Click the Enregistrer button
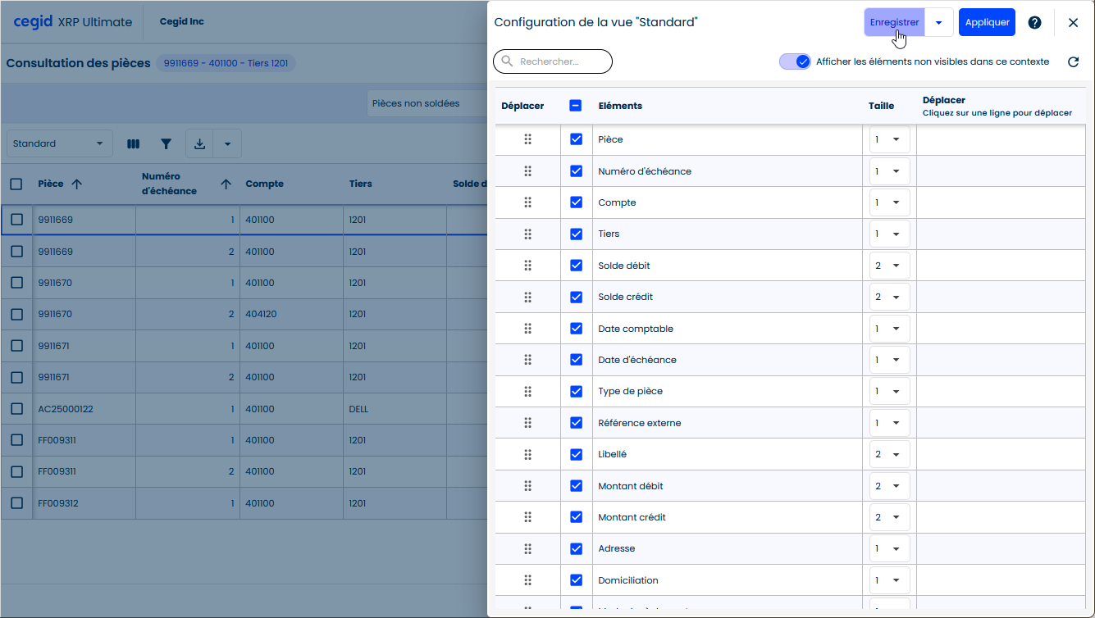The image size is (1095, 618). 894,23
